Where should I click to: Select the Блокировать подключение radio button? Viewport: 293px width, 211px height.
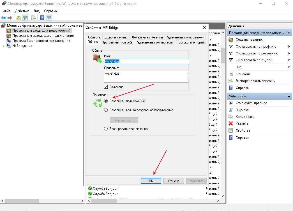[x=106, y=129]
